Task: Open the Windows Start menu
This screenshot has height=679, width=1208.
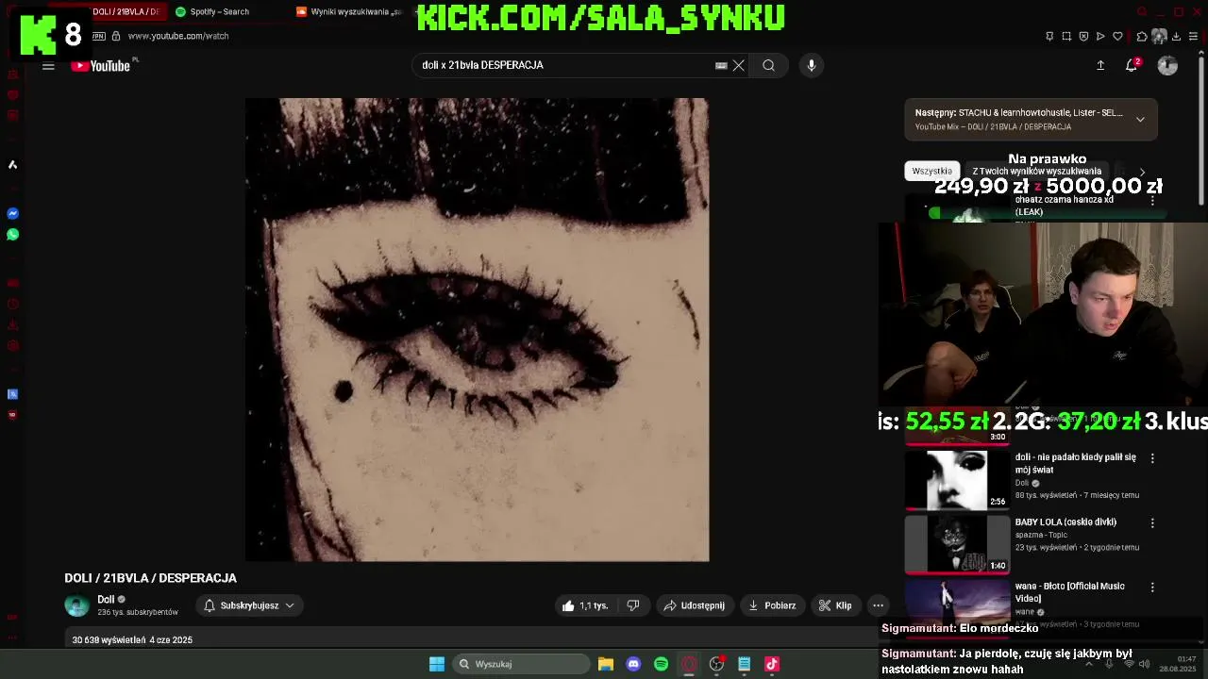Action: tap(437, 664)
